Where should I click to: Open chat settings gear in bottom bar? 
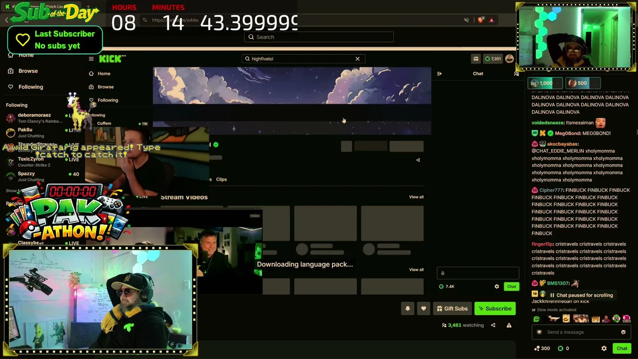pyautogui.click(x=604, y=349)
